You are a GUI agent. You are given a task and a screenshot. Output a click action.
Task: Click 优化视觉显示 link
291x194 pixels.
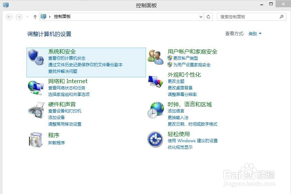(180, 147)
